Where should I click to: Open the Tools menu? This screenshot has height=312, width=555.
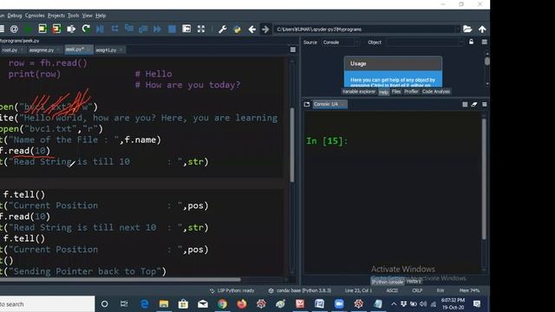pyautogui.click(x=73, y=16)
